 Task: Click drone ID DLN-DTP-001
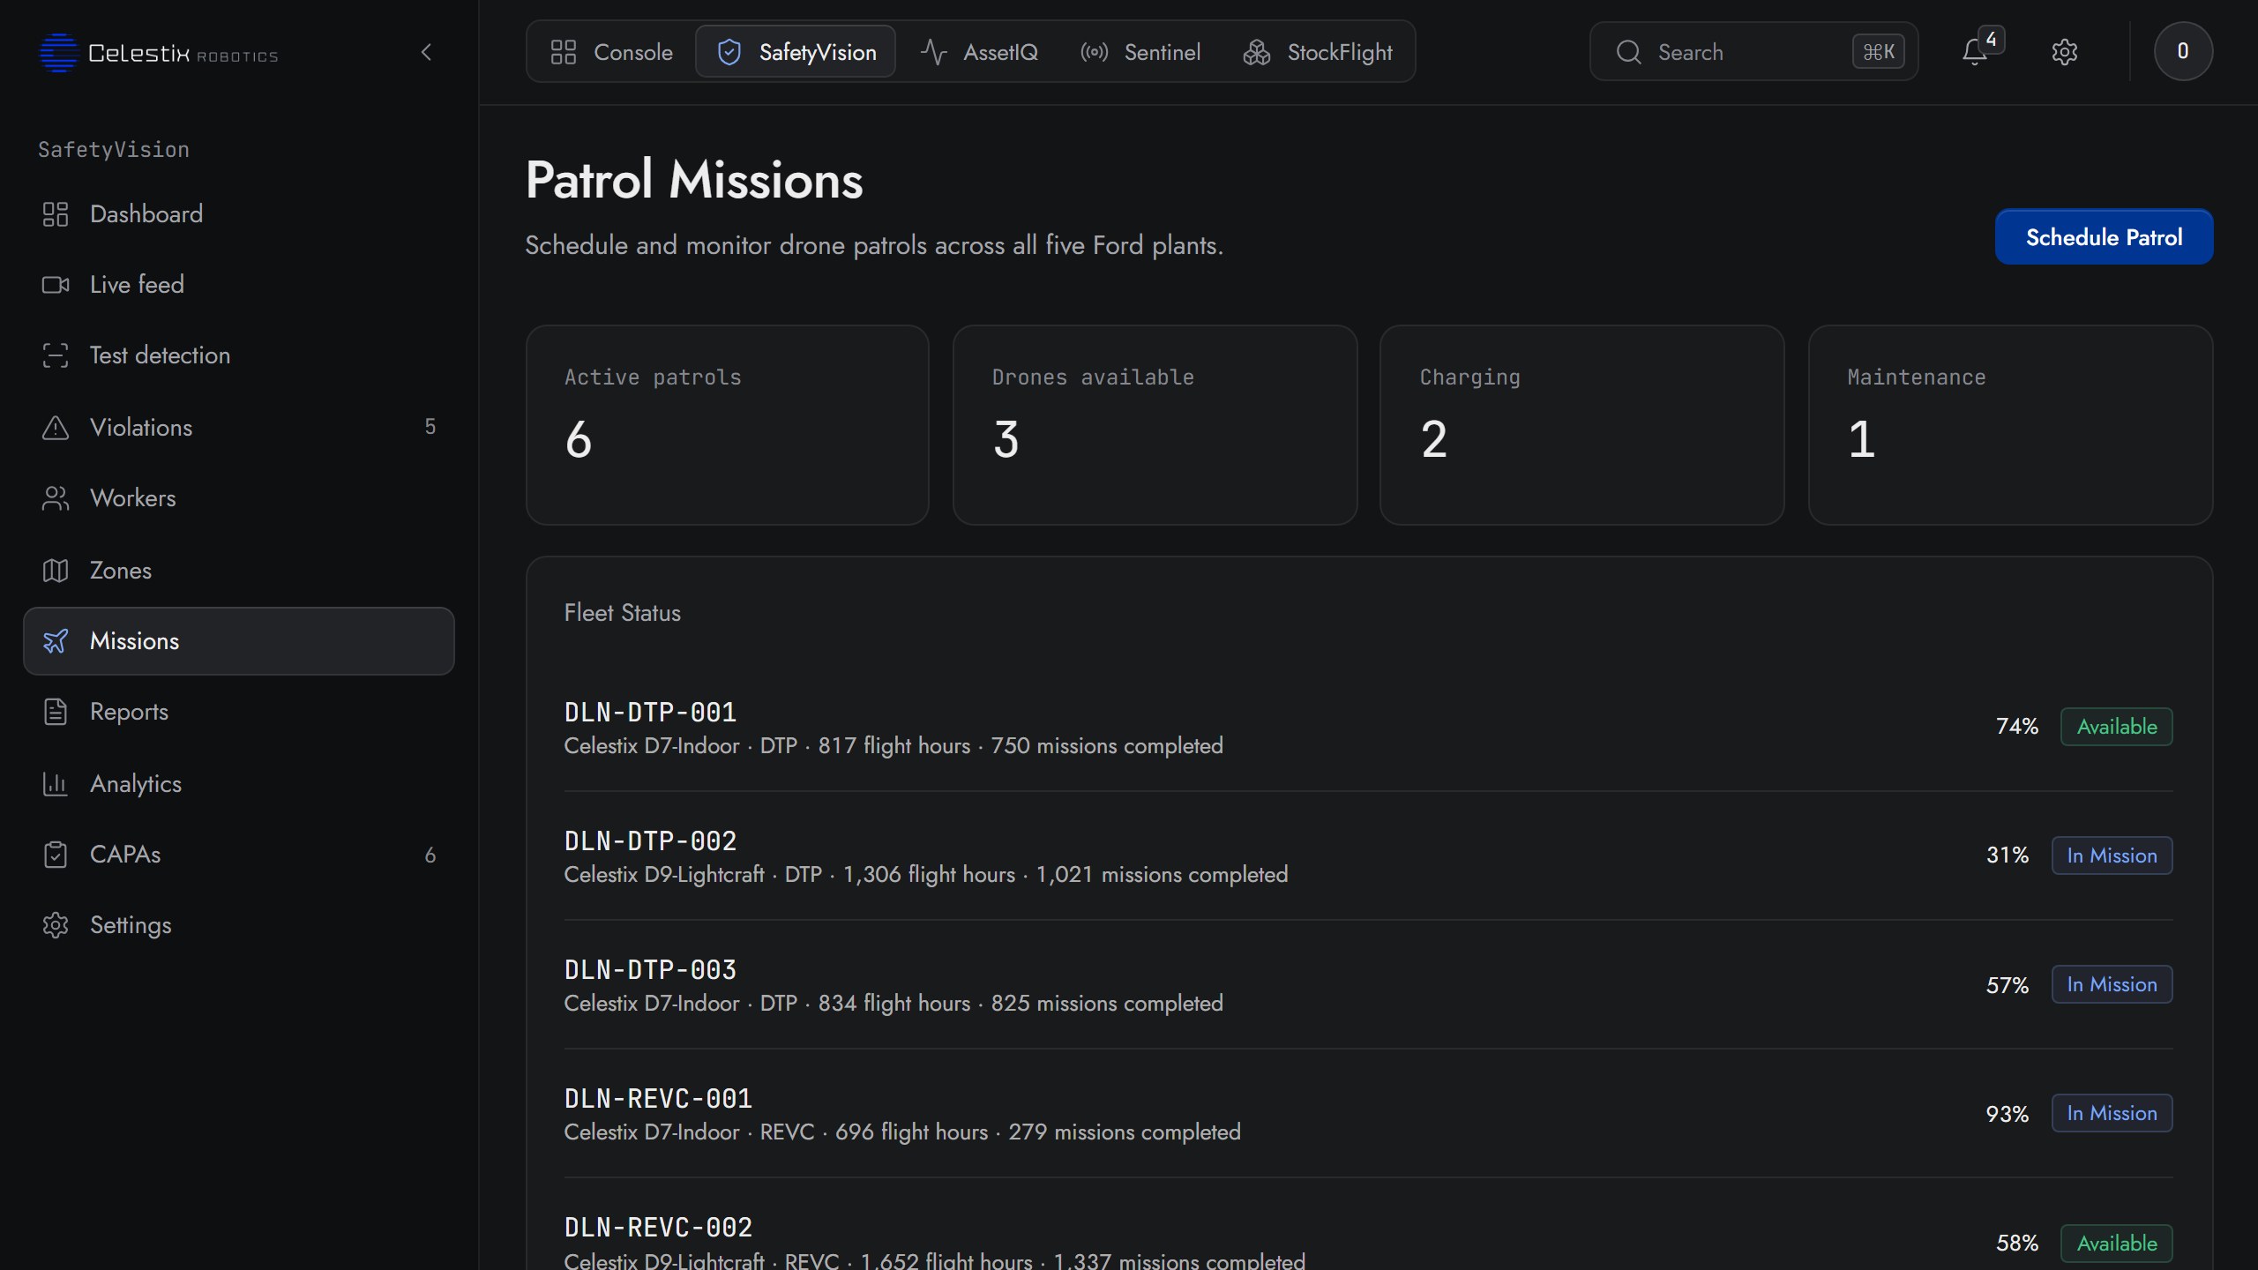650,712
